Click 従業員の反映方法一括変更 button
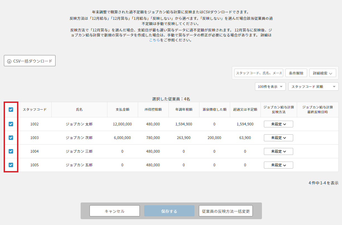 point(226,211)
